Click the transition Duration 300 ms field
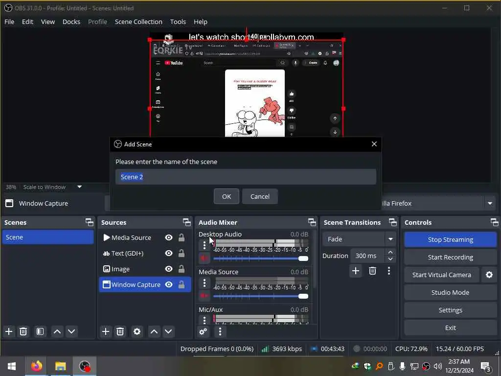Image resolution: width=501 pixels, height=376 pixels. (x=369, y=256)
